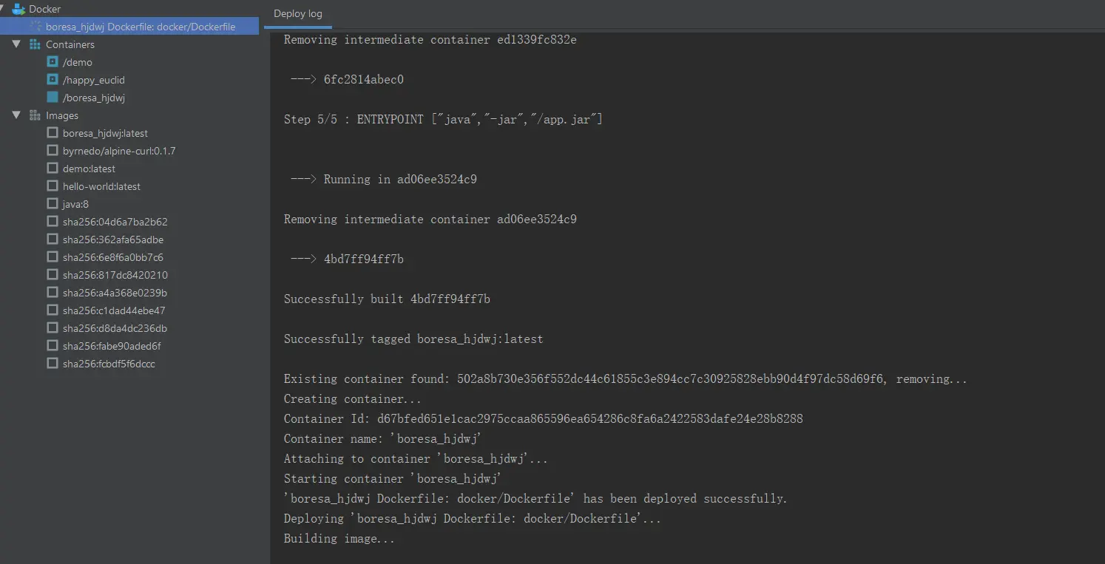This screenshot has height=564, width=1105.
Task: Click the 'Existing container found' log line
Action: [625, 378]
